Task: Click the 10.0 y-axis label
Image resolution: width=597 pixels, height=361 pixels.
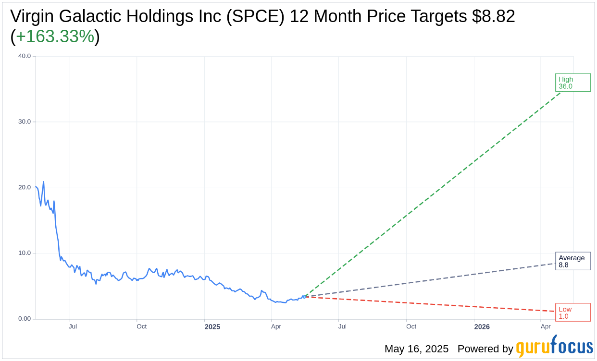Action: coord(25,253)
